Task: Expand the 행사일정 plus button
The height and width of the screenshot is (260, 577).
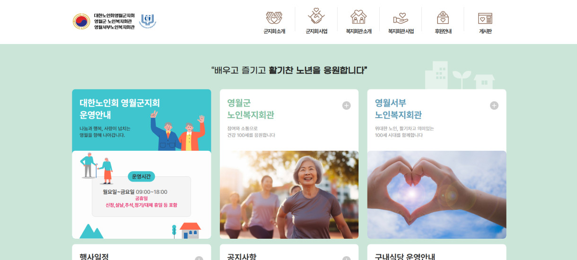Action: pyautogui.click(x=199, y=258)
